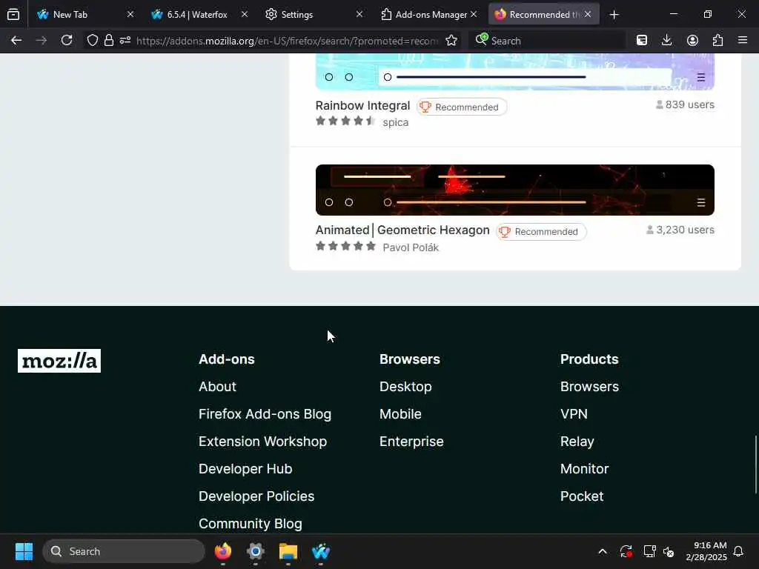Open the application hamburger menu
Viewport: 759px width, 569px height.
(x=743, y=41)
